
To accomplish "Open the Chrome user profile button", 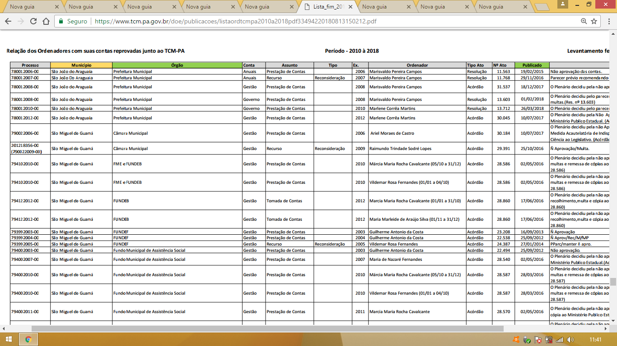I will click(x=563, y=4).
